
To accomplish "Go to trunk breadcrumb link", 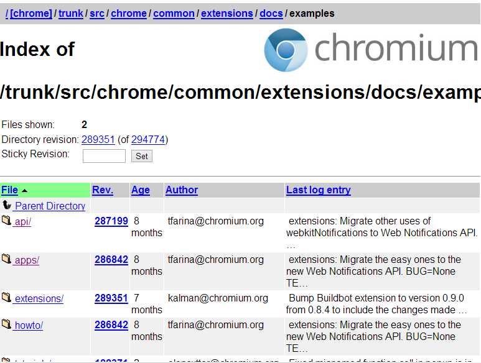I will tap(70, 14).
